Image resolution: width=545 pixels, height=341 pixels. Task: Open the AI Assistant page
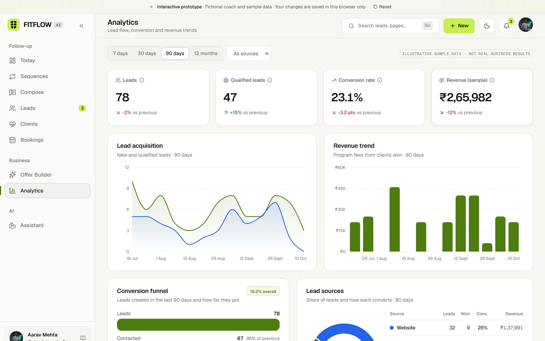click(47, 225)
